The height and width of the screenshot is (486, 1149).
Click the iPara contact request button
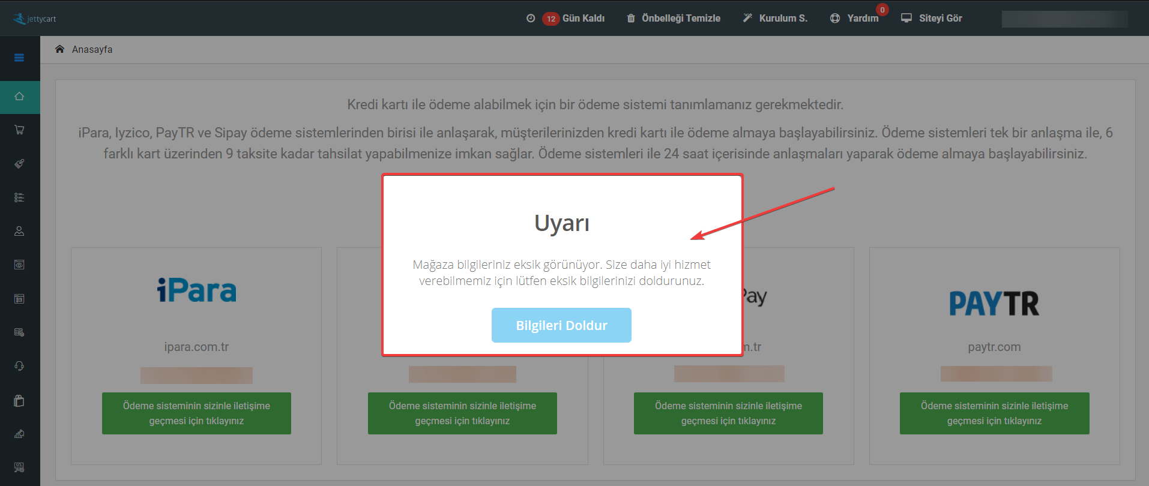196,413
